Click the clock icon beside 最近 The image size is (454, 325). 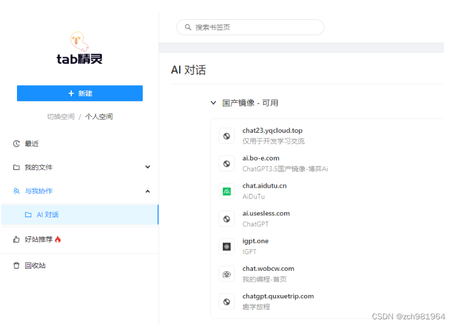(x=16, y=144)
